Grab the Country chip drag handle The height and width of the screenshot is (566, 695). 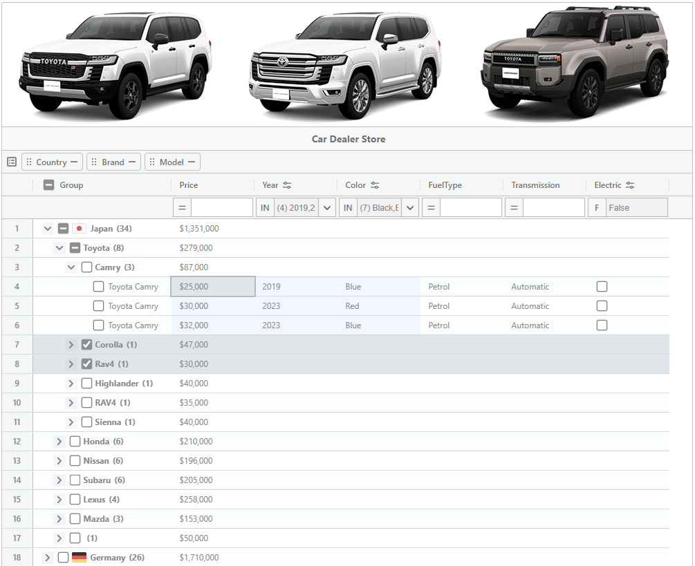pos(29,162)
